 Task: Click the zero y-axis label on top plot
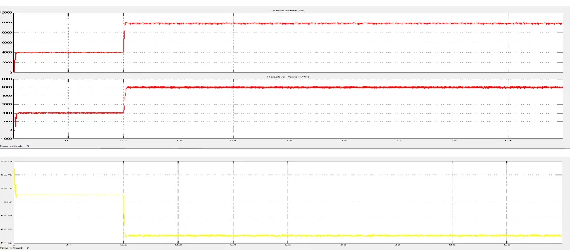[11, 72]
